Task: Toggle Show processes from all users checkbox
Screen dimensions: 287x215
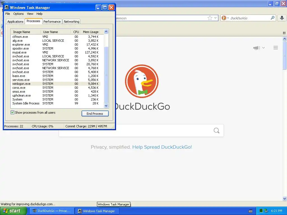Action: click(12, 113)
